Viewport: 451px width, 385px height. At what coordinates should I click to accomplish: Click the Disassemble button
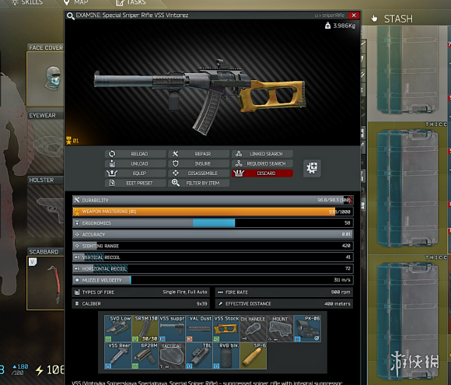click(x=199, y=173)
